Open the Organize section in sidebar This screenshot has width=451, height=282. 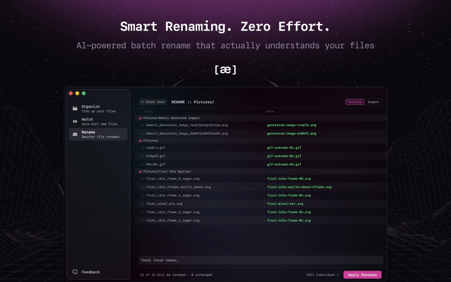(x=99, y=109)
